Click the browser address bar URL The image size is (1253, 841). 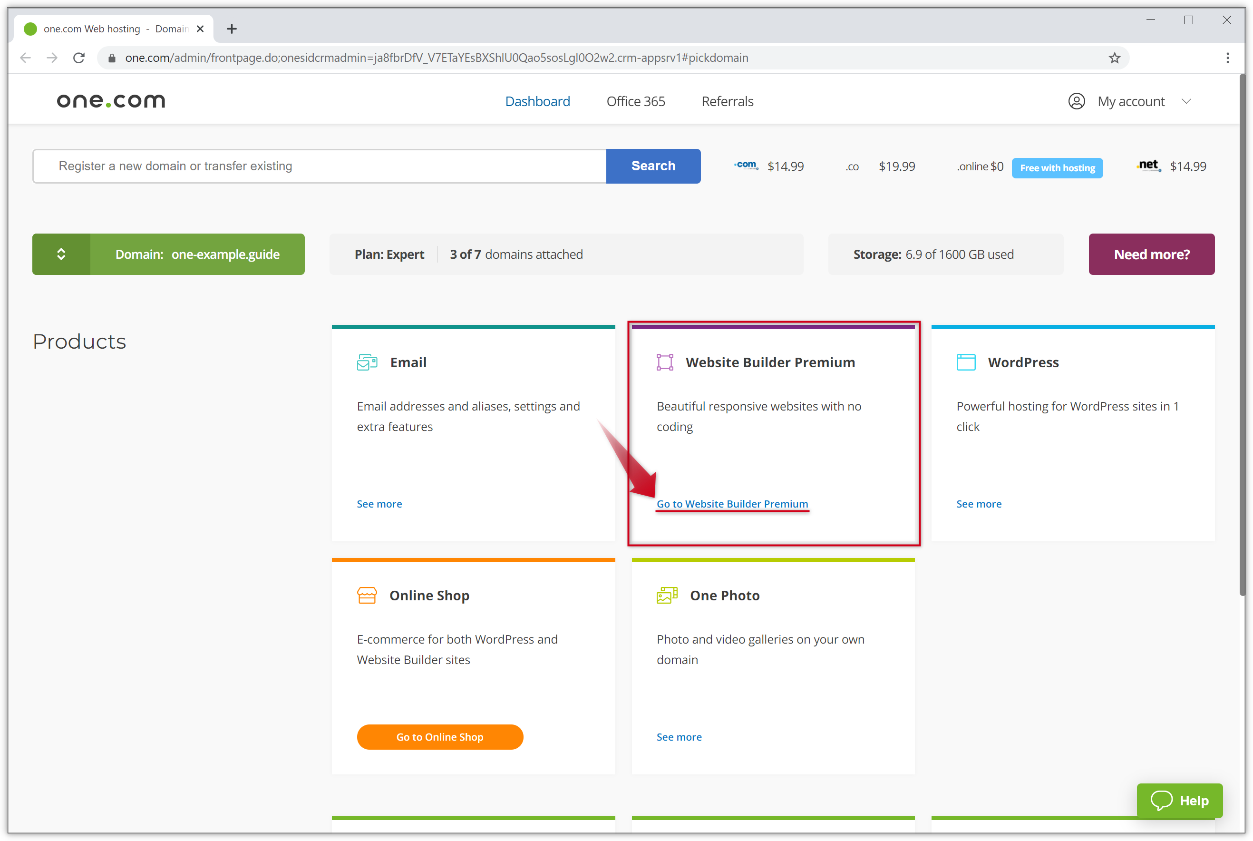click(x=437, y=58)
